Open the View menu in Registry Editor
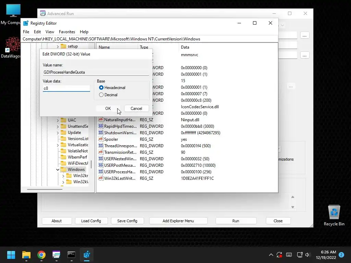 (50, 32)
